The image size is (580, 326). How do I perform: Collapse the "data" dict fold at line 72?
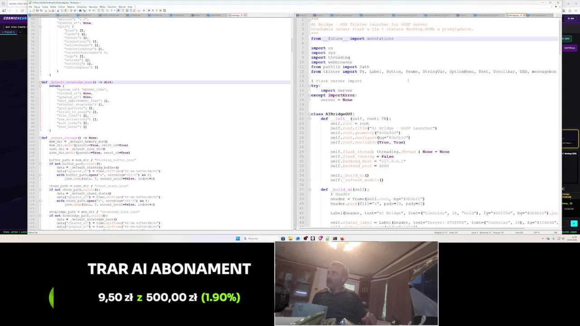click(40, 27)
